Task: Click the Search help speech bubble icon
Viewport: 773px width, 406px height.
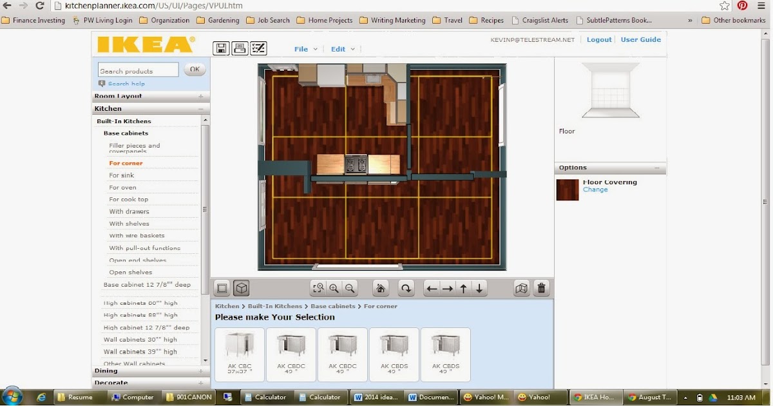Action: (102, 83)
